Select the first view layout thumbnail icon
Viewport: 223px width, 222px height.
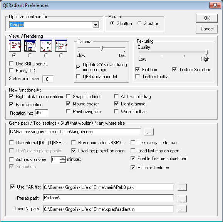pos(15,46)
